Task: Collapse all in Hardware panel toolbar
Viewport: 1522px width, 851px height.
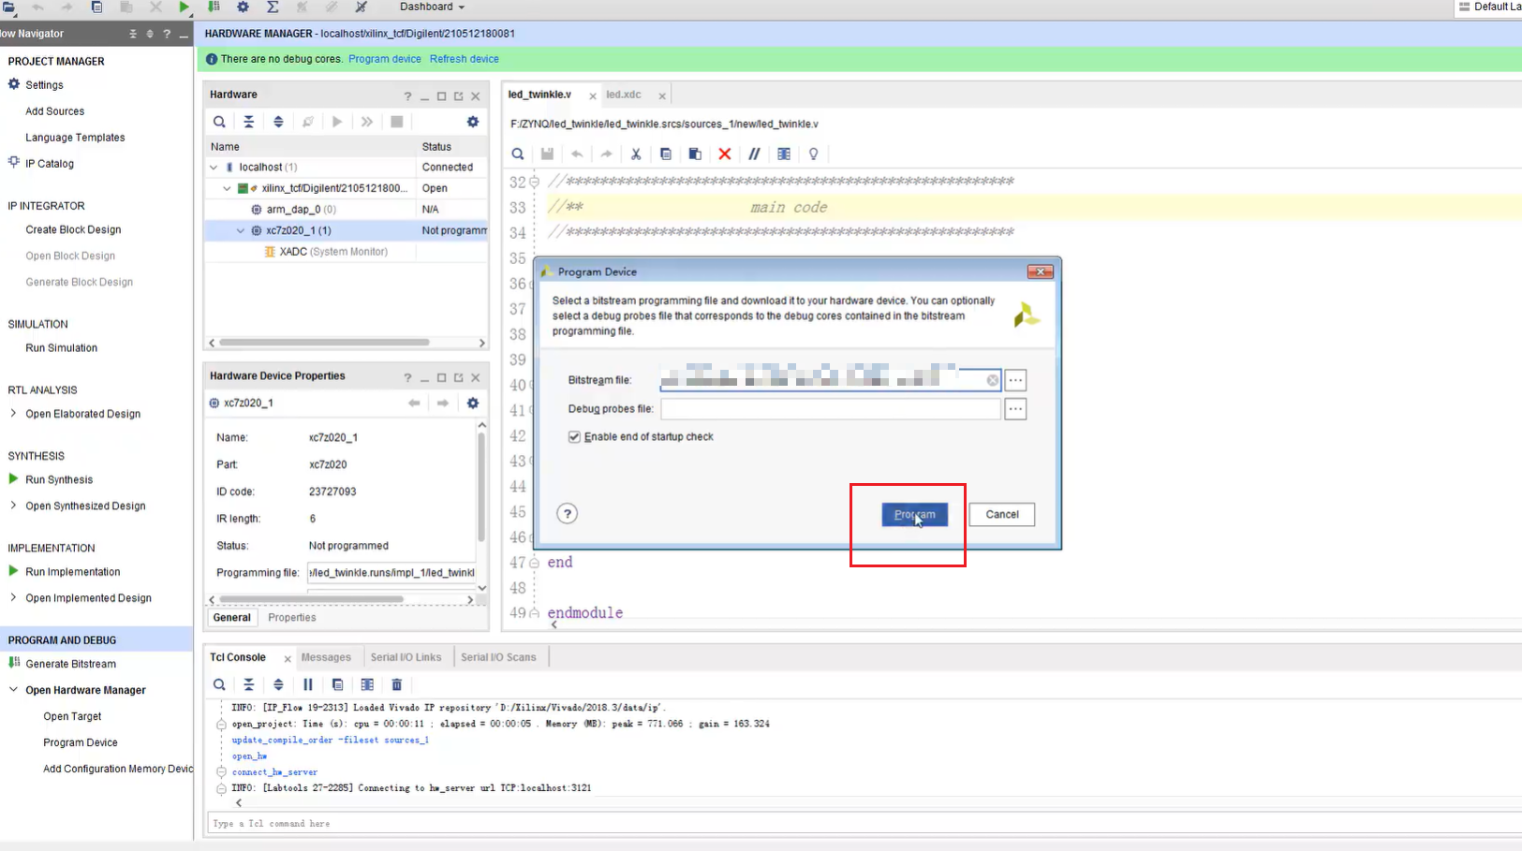Action: click(x=248, y=122)
